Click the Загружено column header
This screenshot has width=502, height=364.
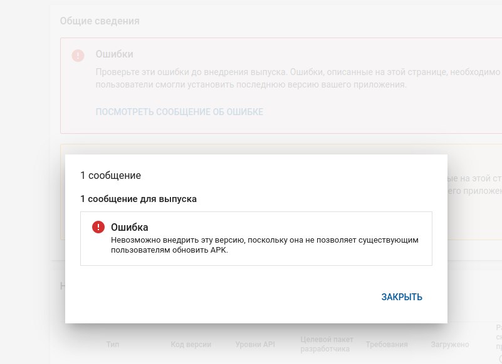point(450,345)
